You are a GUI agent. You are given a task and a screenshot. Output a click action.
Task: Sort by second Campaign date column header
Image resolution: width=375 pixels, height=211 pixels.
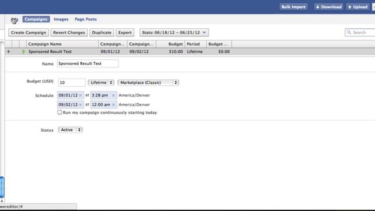pos(142,44)
